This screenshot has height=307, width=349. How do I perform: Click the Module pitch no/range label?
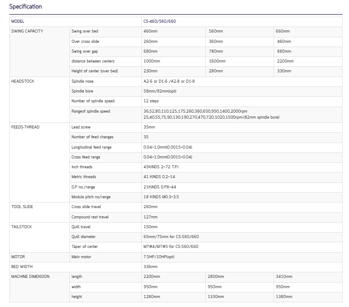[91, 197]
